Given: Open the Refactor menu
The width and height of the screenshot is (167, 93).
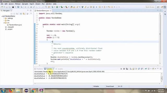Looking at the screenshot, I should coord(18,4).
